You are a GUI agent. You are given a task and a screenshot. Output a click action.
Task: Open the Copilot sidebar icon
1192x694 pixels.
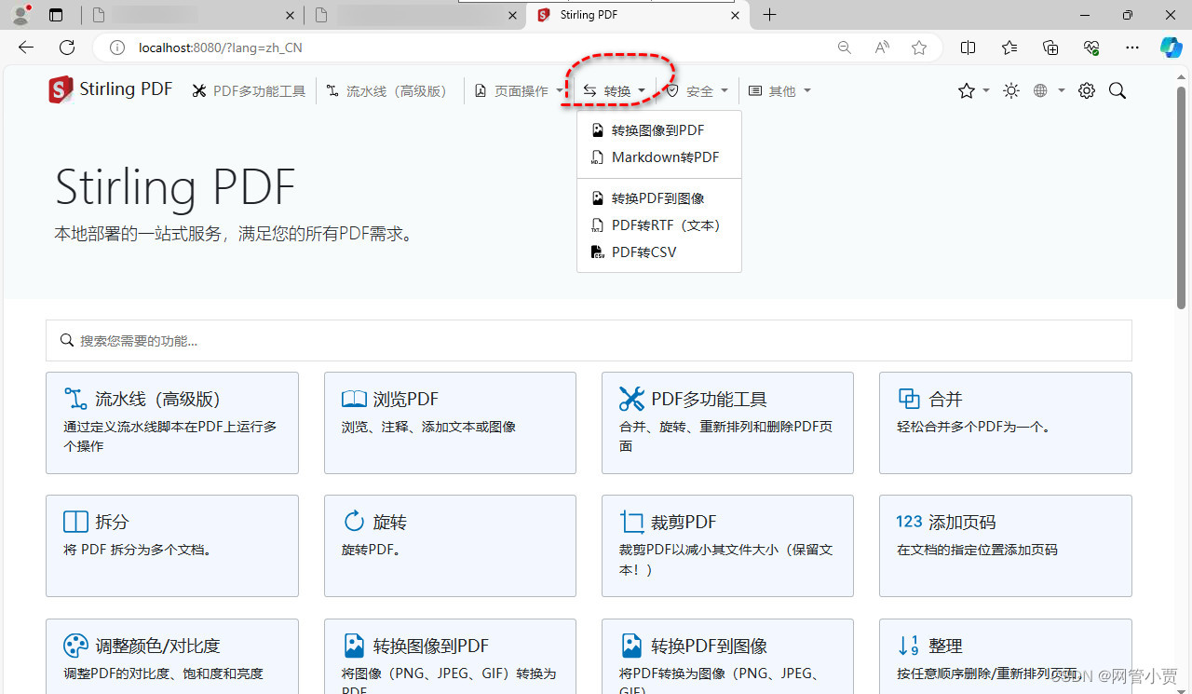1172,48
